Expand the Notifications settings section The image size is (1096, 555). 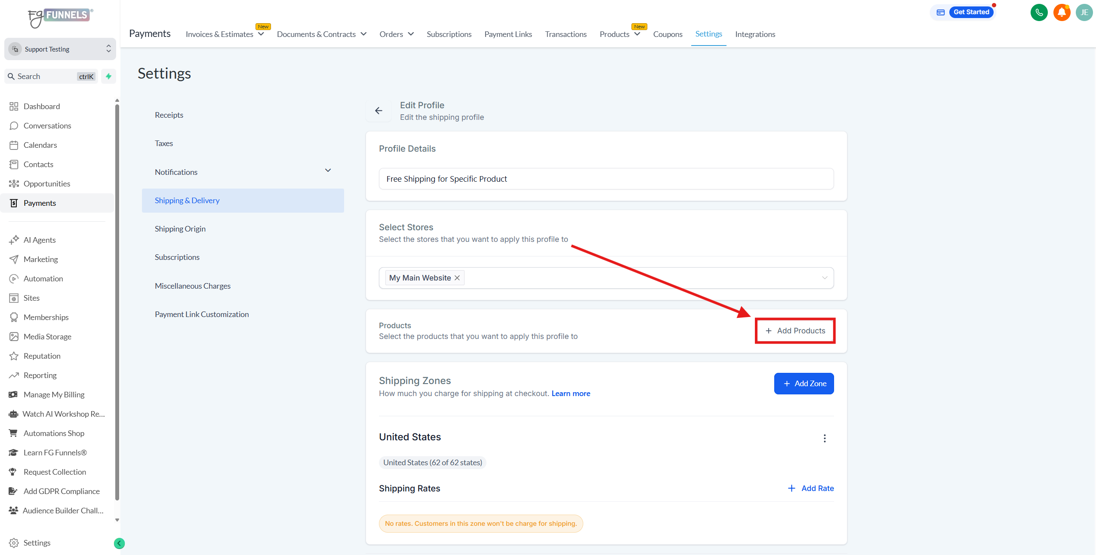tap(328, 171)
